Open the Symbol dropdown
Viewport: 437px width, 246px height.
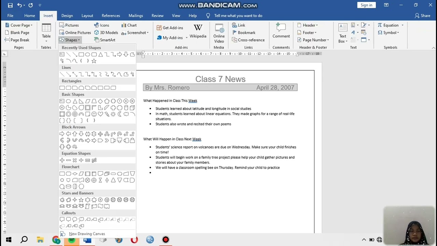pyautogui.click(x=389, y=32)
